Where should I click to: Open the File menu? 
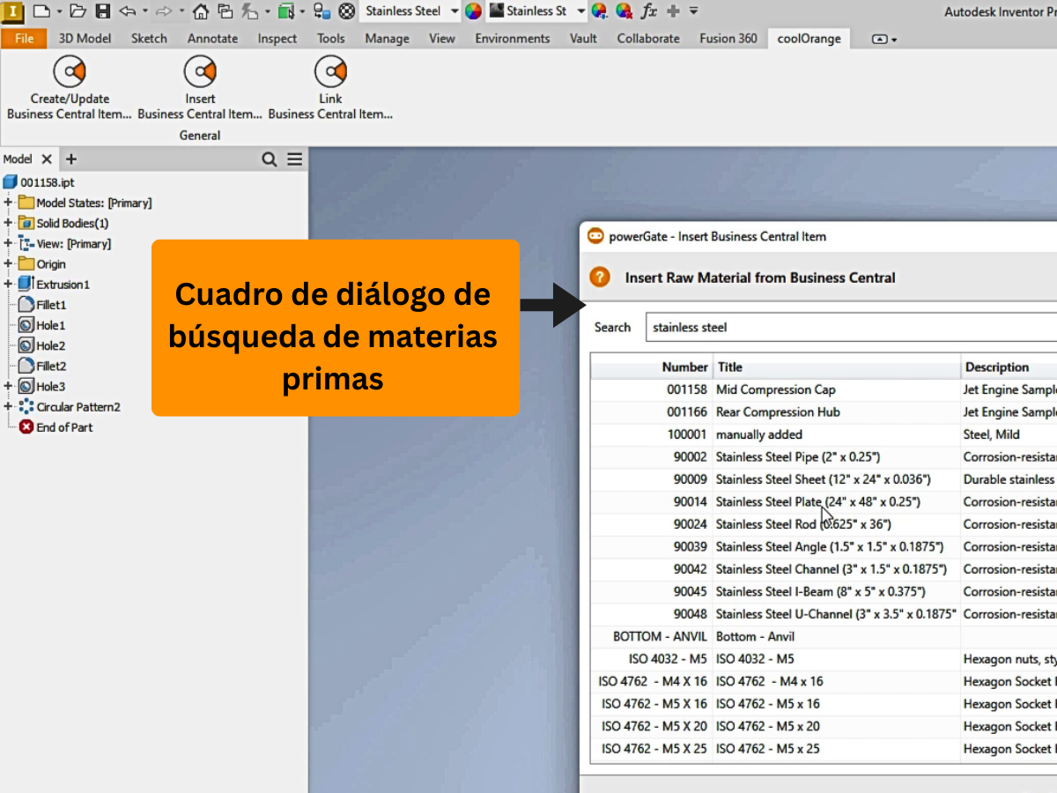[25, 39]
